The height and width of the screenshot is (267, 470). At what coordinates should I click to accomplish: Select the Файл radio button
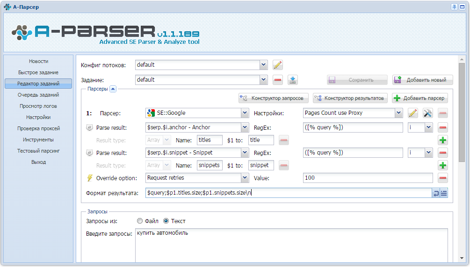point(140,221)
